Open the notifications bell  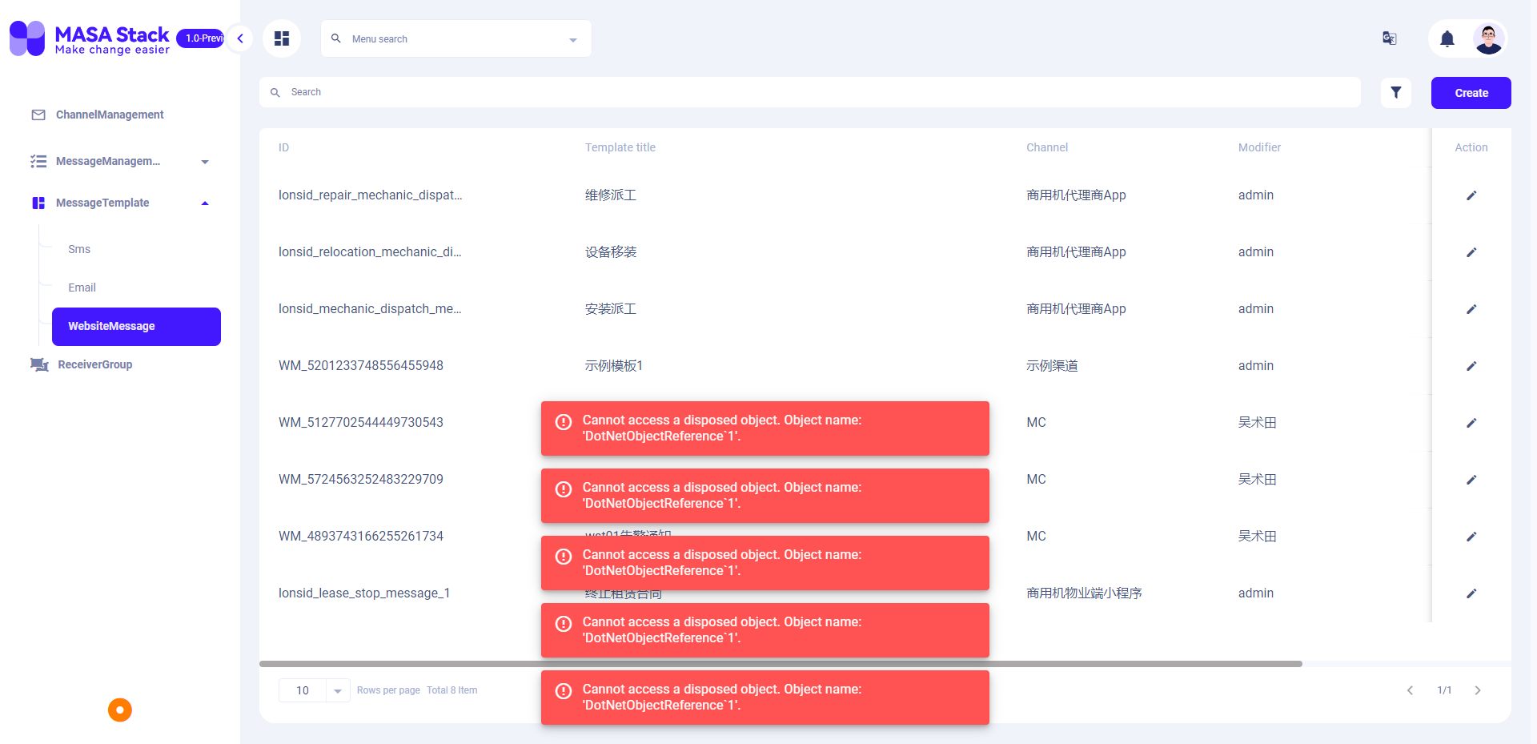pyautogui.click(x=1447, y=38)
